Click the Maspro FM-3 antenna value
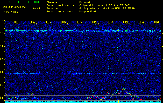Screen dimensions: 163x103 [x=88, y=12]
